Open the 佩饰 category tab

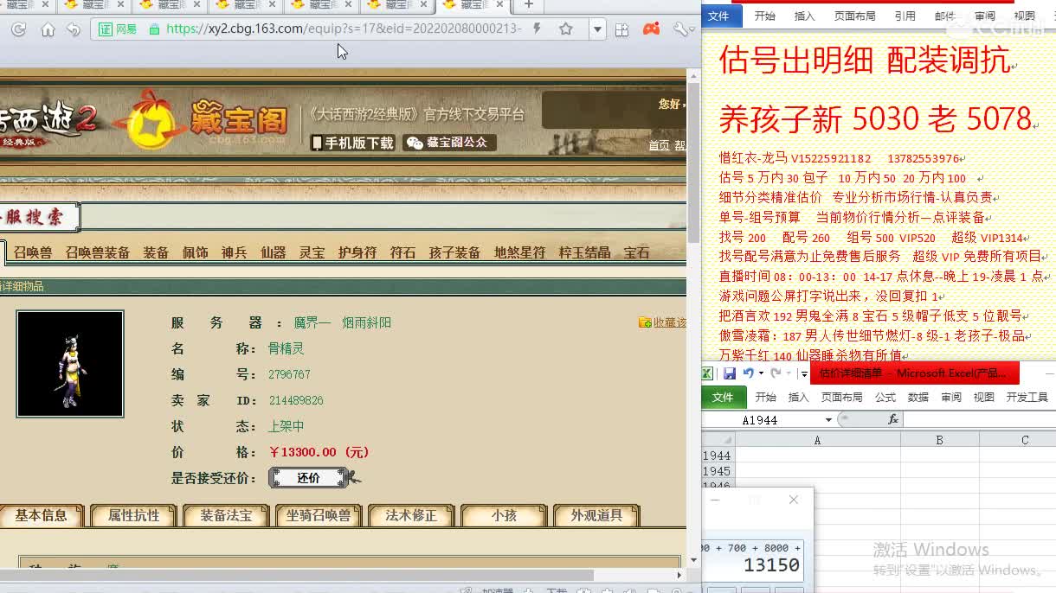[195, 252]
